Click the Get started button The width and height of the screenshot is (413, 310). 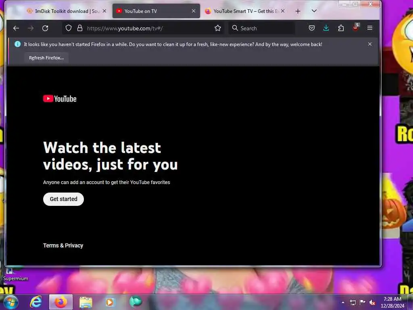click(63, 199)
